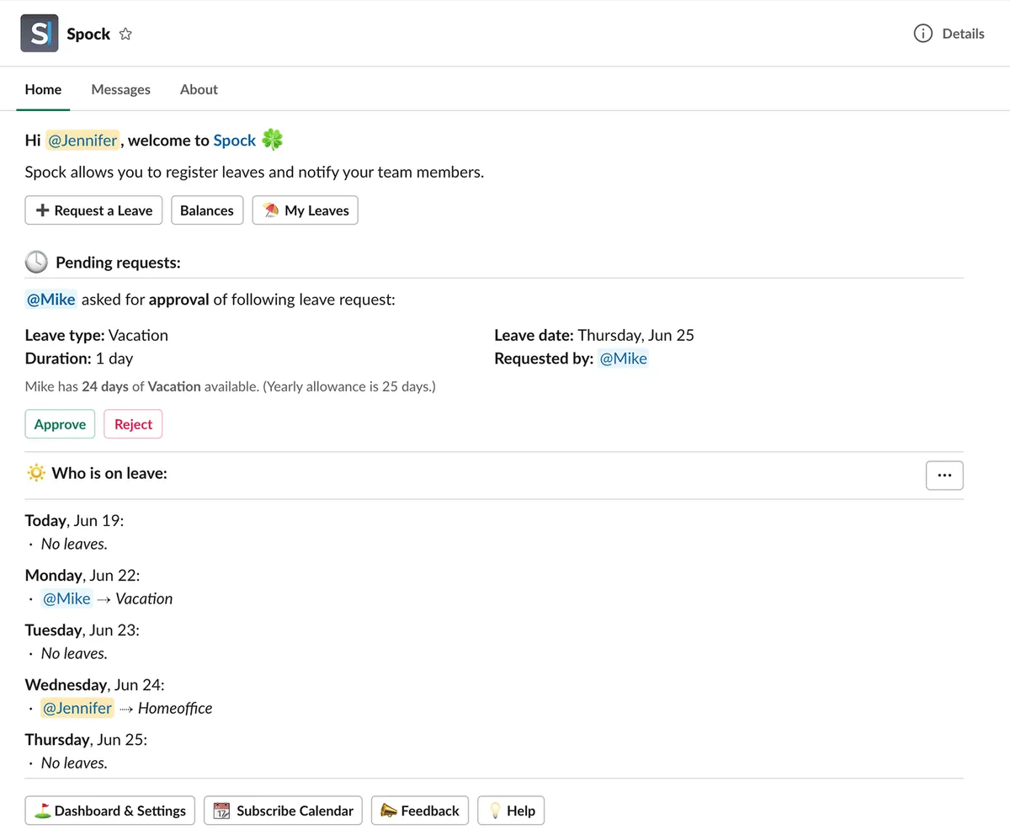Star the Spock app
Screen dimensions: 1010x840
(x=125, y=35)
